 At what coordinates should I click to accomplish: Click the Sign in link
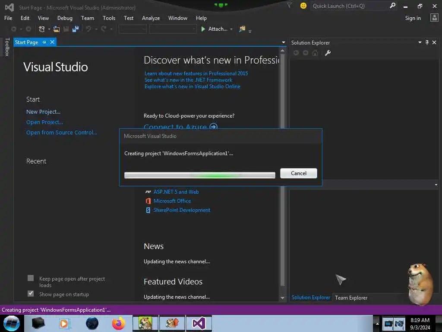click(413, 18)
